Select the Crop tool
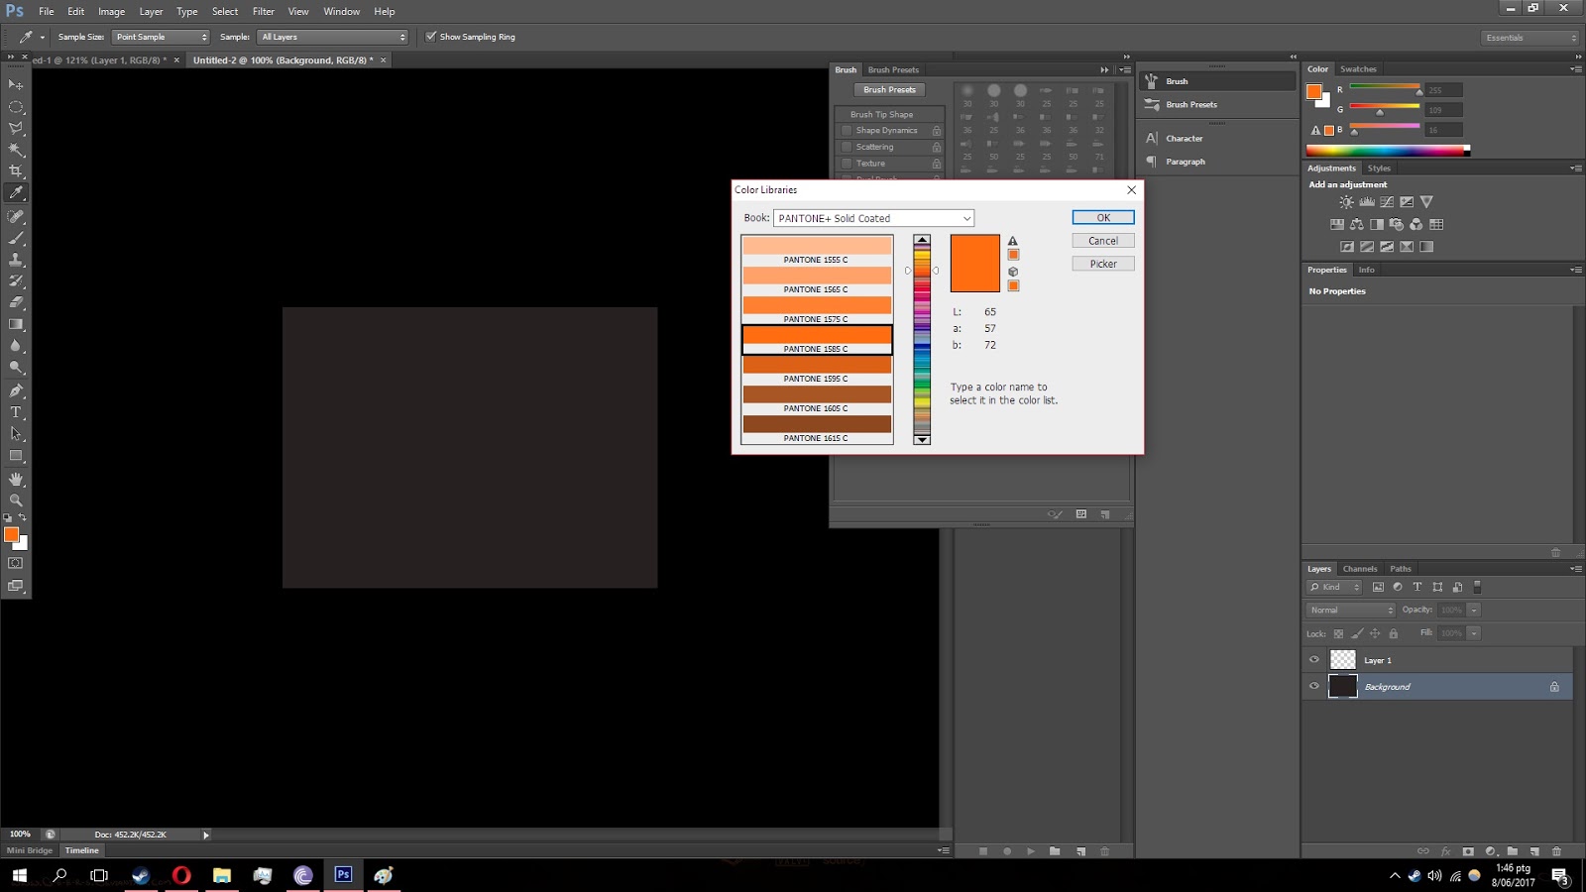The width and height of the screenshot is (1586, 892). [16, 171]
